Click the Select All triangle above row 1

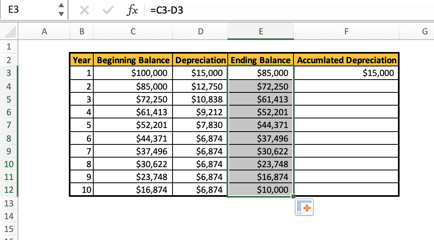click(9, 31)
